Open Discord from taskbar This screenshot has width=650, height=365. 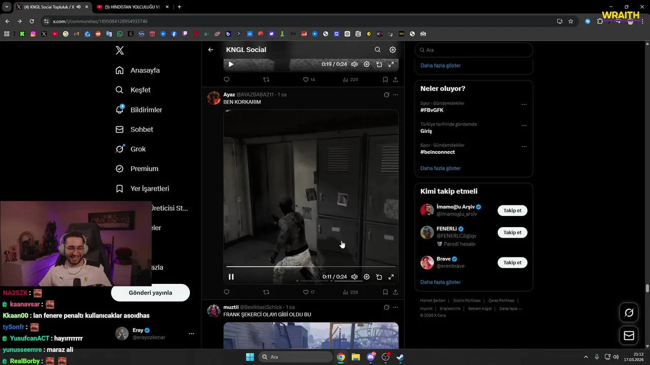(371, 357)
